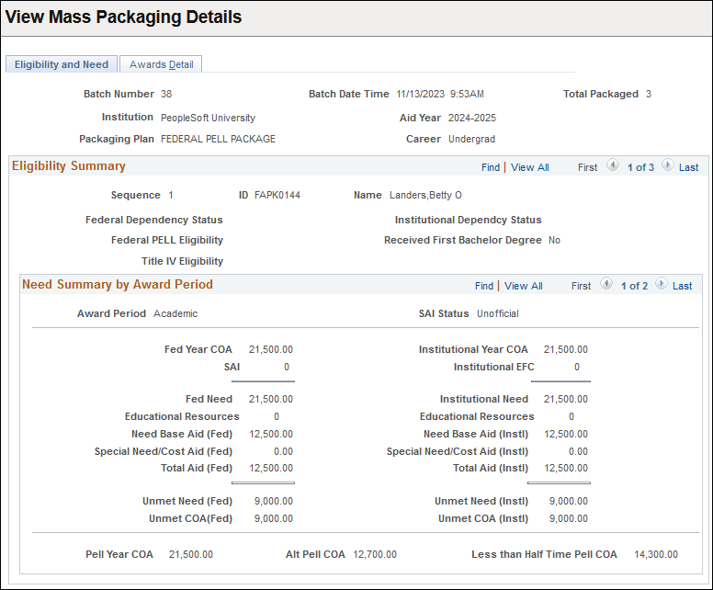
Task: Click Find in the Need Summary header
Action: click(484, 286)
